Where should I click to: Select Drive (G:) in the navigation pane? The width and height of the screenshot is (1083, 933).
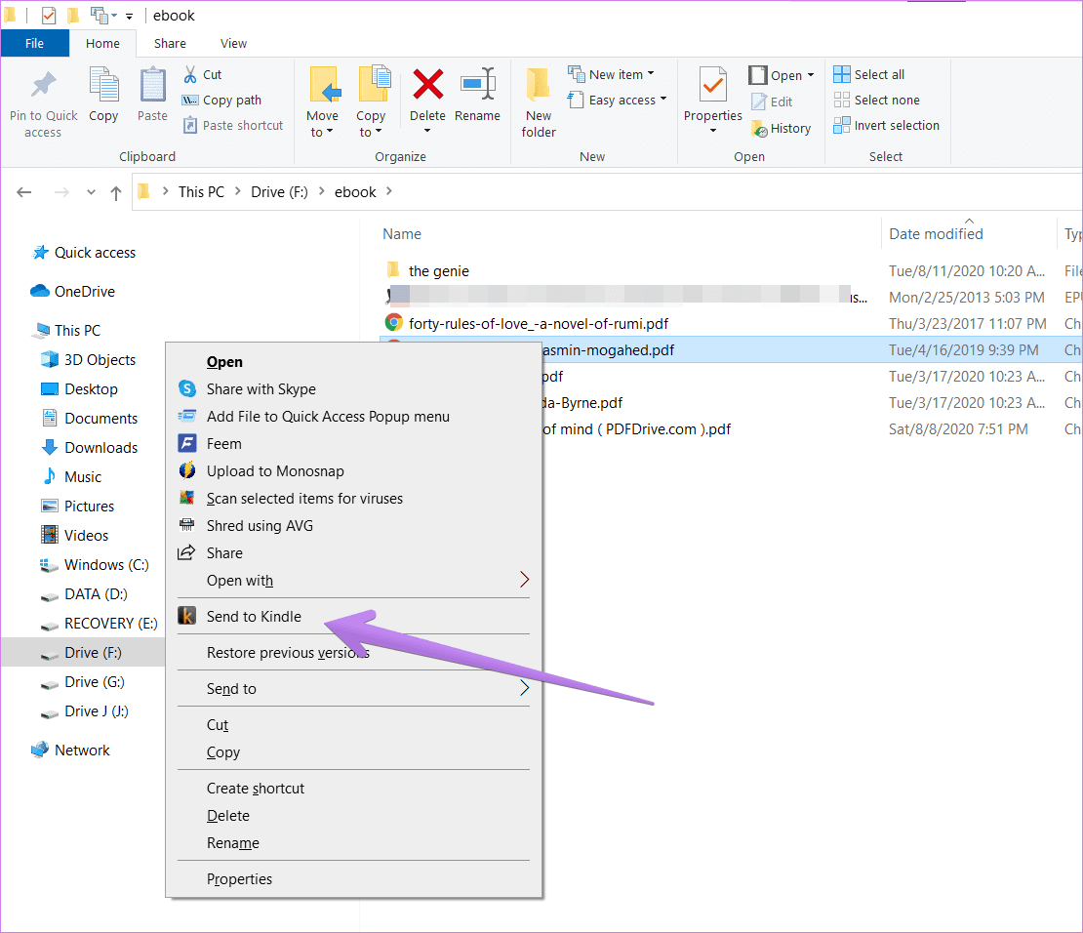95,682
